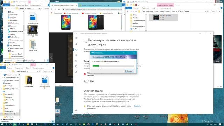
Task: Collapse the аул ПАМЯТЬ tree node
Action: pos(1,94)
